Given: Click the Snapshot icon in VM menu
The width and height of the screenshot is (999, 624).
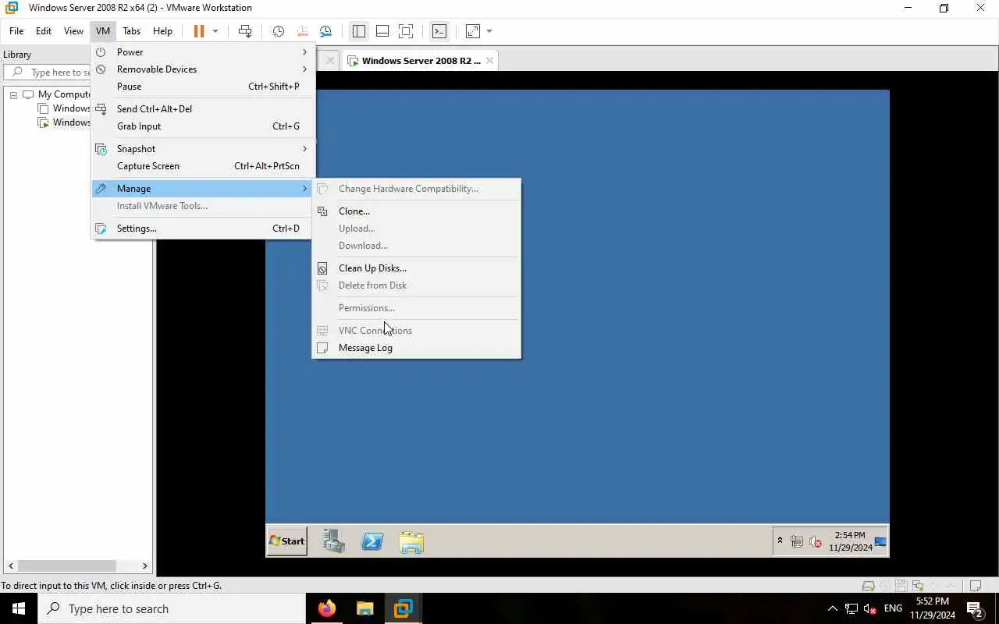Looking at the screenshot, I should tap(101, 149).
